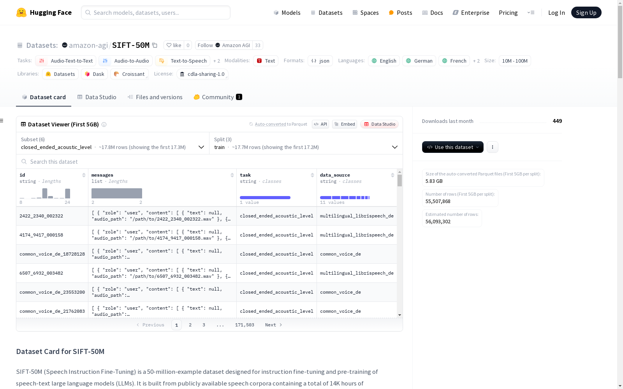
Task: Select the German language tag
Action: (419, 61)
